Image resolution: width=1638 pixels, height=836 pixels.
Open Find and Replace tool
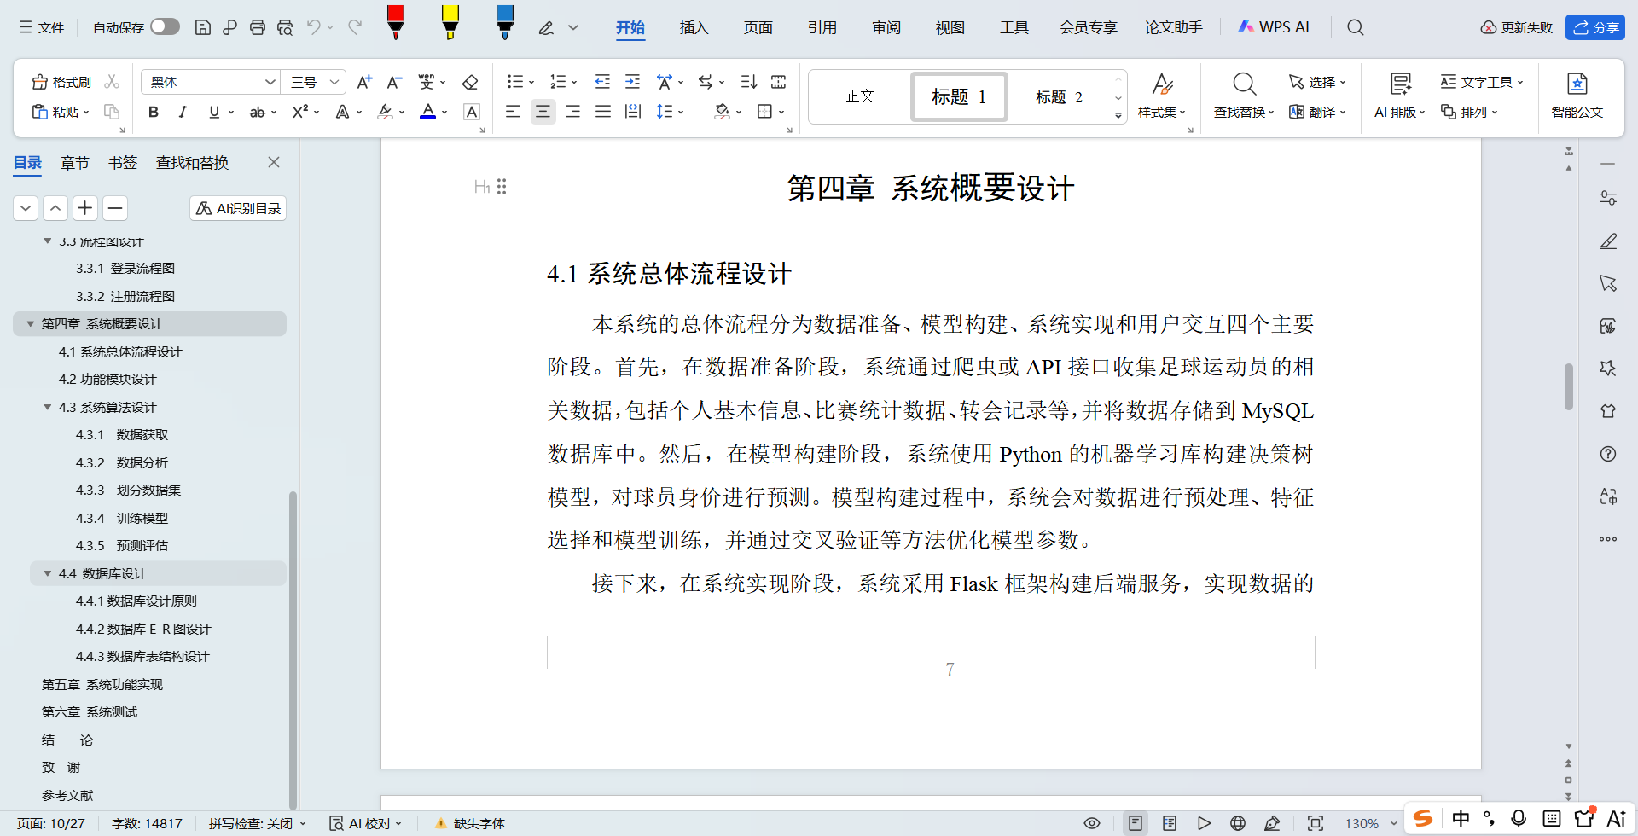pos(1244,96)
